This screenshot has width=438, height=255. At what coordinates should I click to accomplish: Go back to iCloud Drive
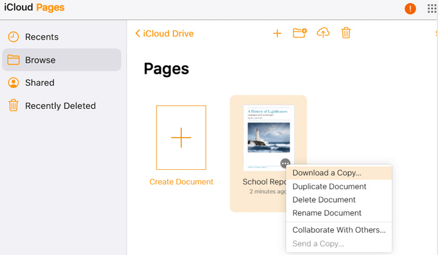coord(164,33)
